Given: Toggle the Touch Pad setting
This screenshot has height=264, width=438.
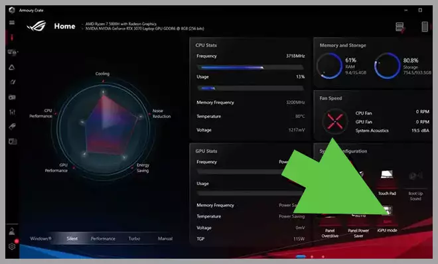Looking at the screenshot, I should [x=387, y=183].
